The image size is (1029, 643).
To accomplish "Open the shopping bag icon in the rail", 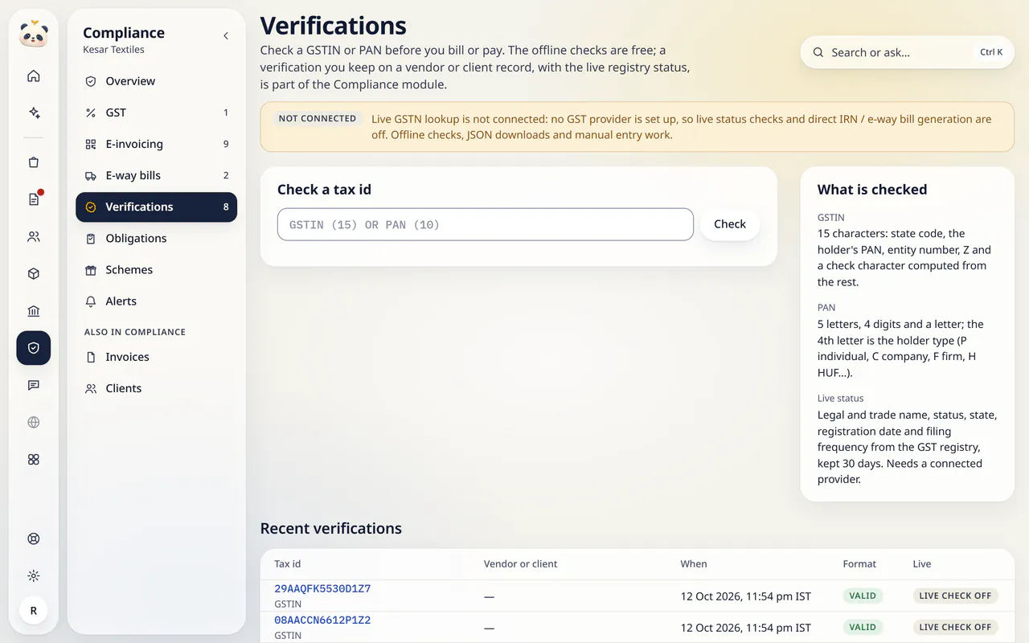I will (34, 162).
